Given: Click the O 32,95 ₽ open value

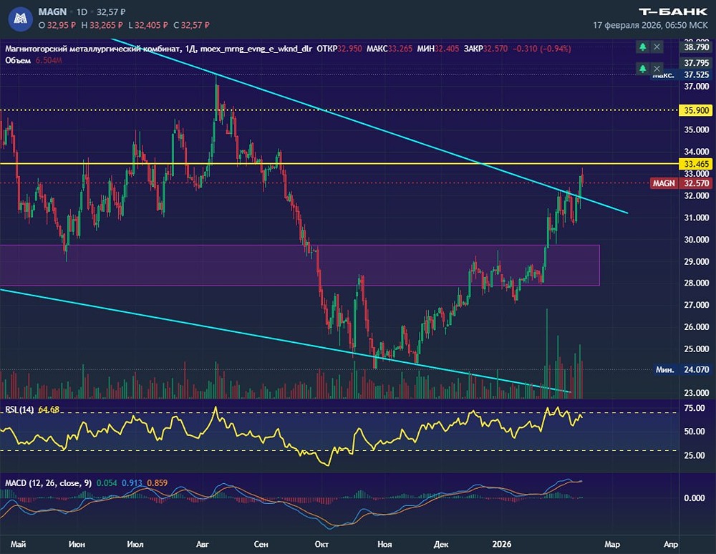Looking at the screenshot, I should [57, 26].
